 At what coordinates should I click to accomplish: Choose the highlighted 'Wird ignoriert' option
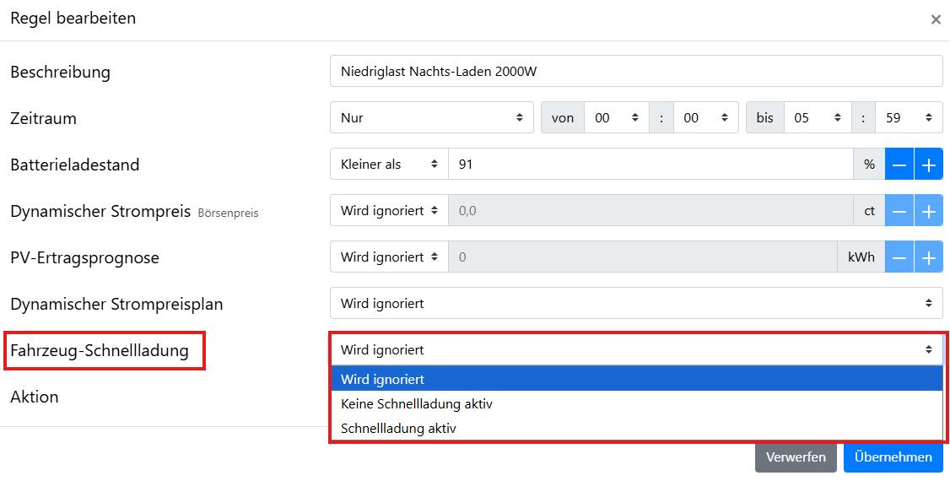pos(382,379)
